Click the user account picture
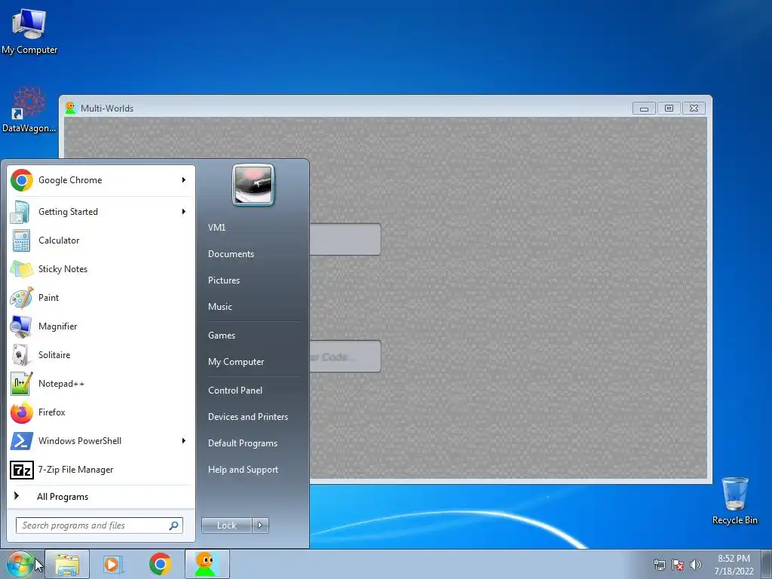 click(x=253, y=185)
